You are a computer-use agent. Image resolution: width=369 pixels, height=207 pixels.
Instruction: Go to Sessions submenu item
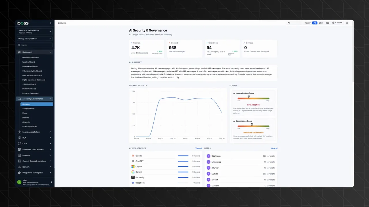26,118
